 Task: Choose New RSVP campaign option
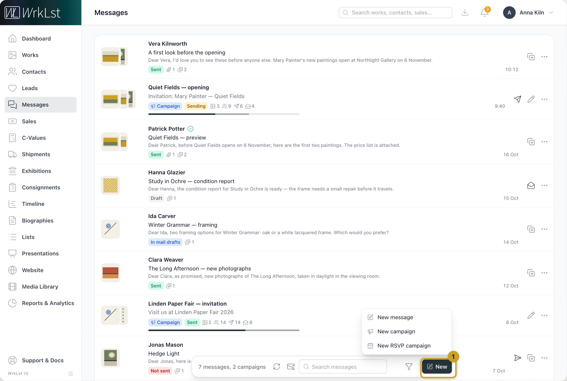pyautogui.click(x=407, y=346)
